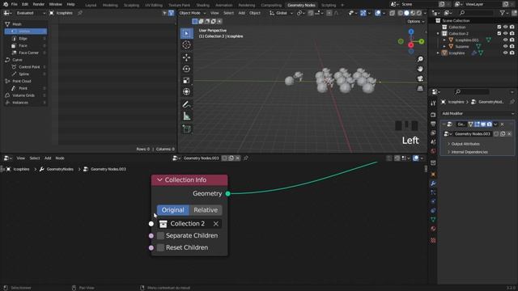Select Original transform space option
The height and width of the screenshot is (291, 518).
point(172,210)
